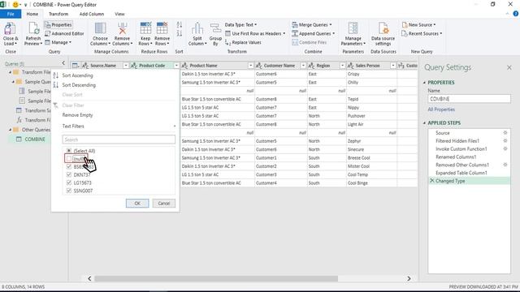Open the File tab
The height and width of the screenshot is (292, 520).
(x=11, y=14)
